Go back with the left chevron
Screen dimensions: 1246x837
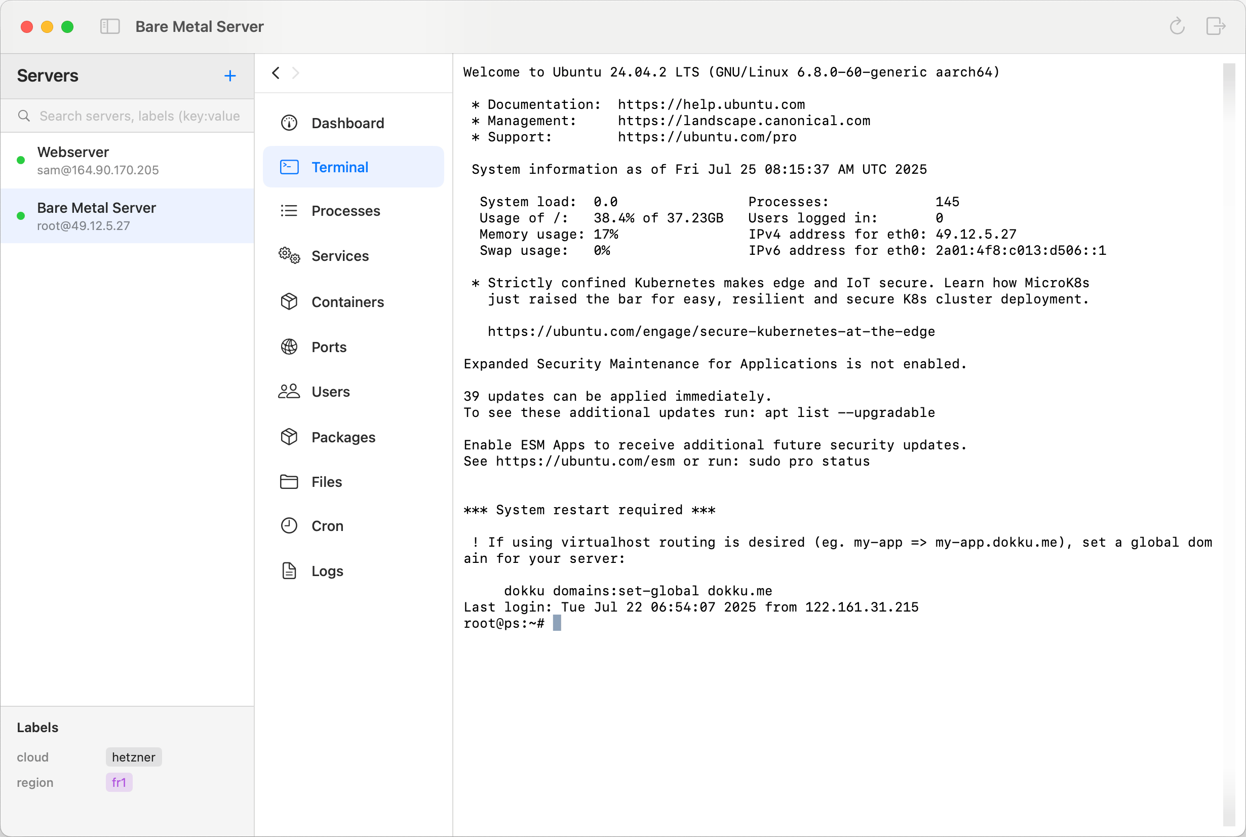276,72
